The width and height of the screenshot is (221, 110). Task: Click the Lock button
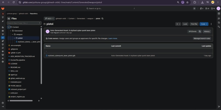[x=185, y=24]
